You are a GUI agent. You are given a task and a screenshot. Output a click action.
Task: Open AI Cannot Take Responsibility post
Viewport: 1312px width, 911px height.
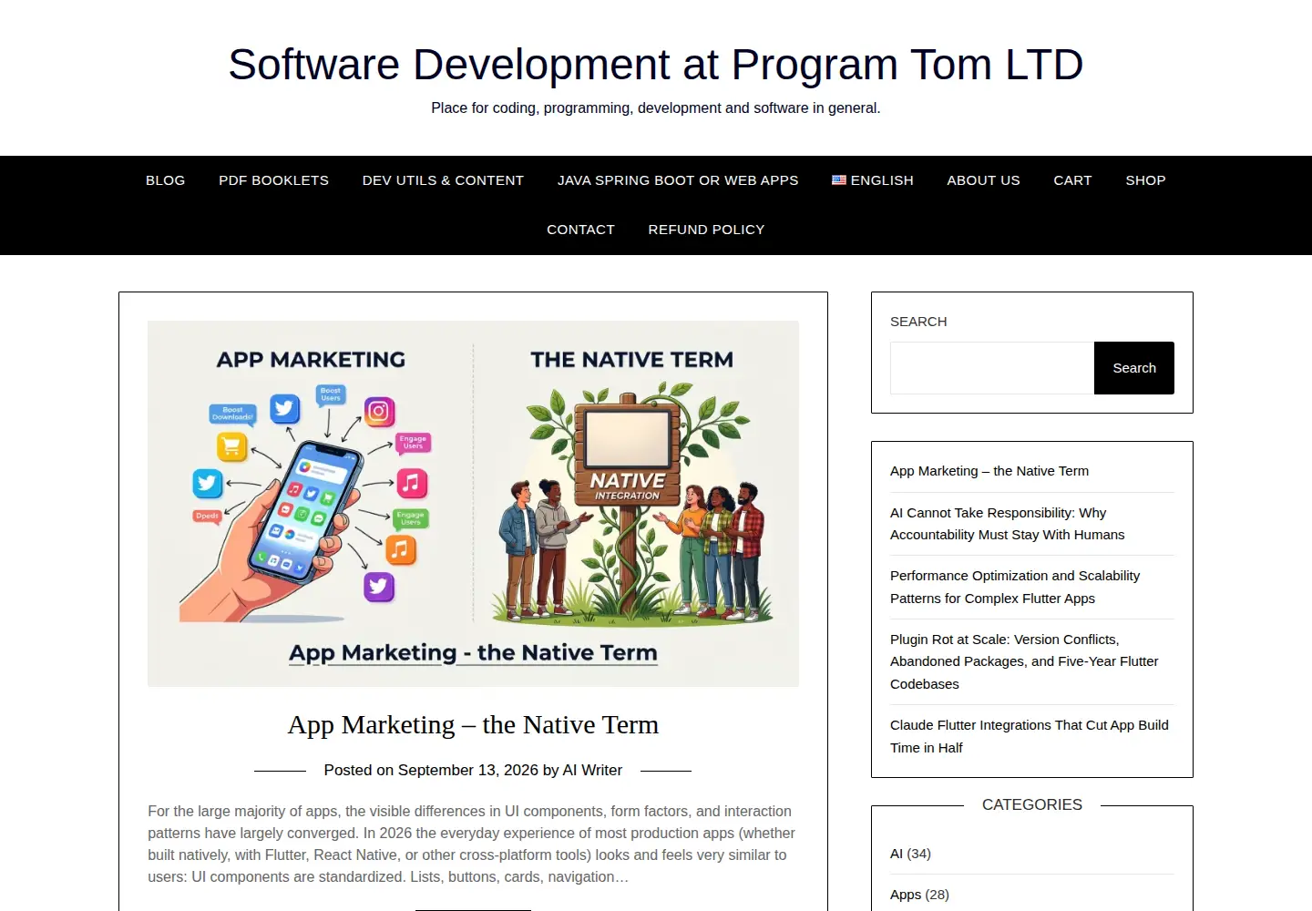pos(1007,524)
